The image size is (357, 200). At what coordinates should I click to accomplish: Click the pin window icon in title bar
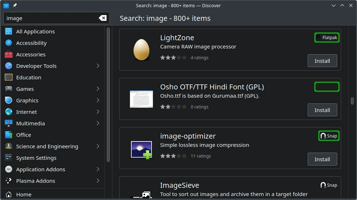(15, 5)
